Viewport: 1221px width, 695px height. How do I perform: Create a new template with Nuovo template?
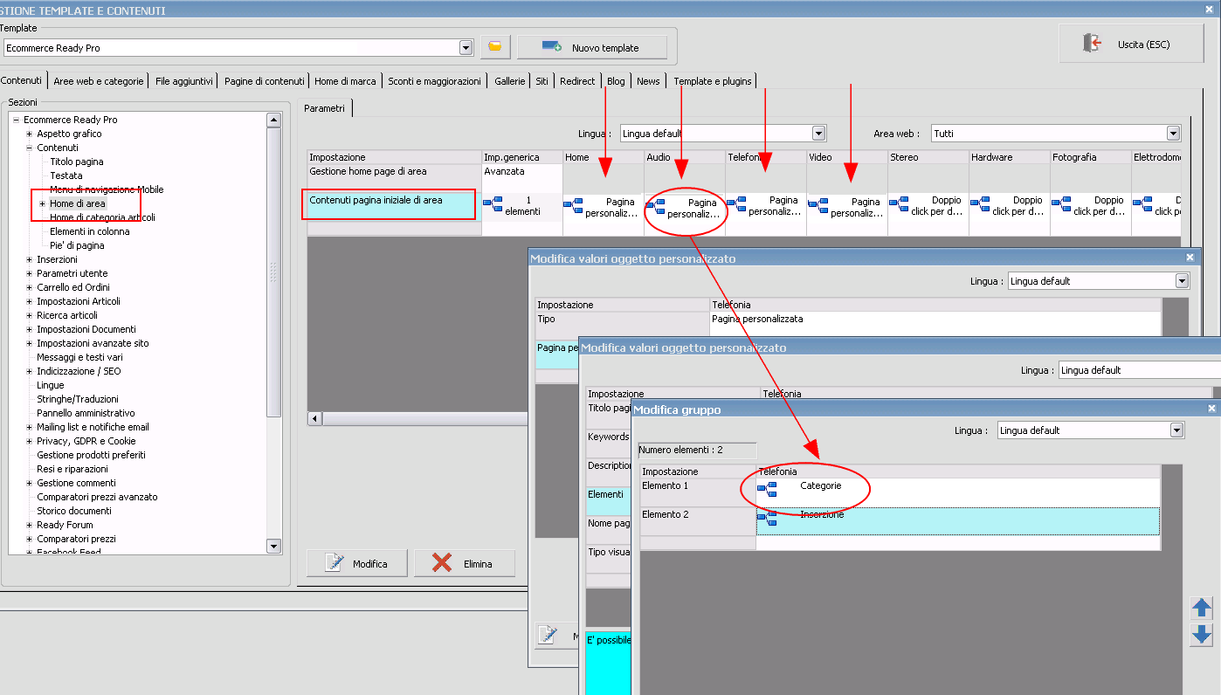tap(592, 47)
